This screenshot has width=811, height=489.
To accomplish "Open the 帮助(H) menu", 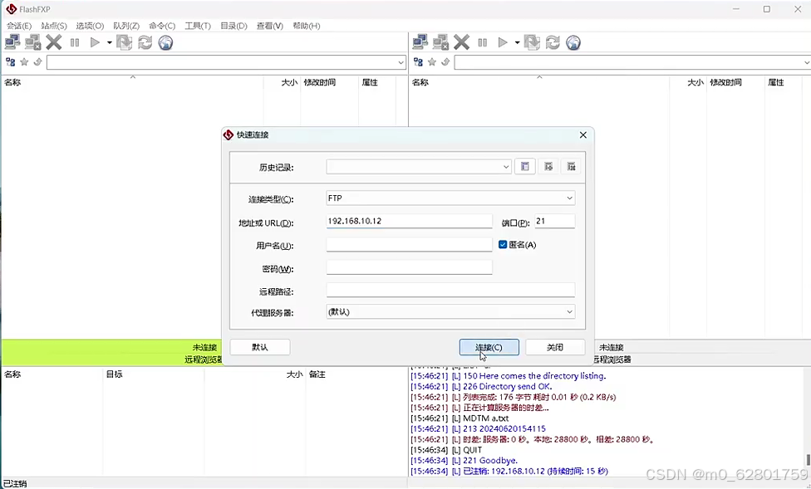I will [x=306, y=26].
